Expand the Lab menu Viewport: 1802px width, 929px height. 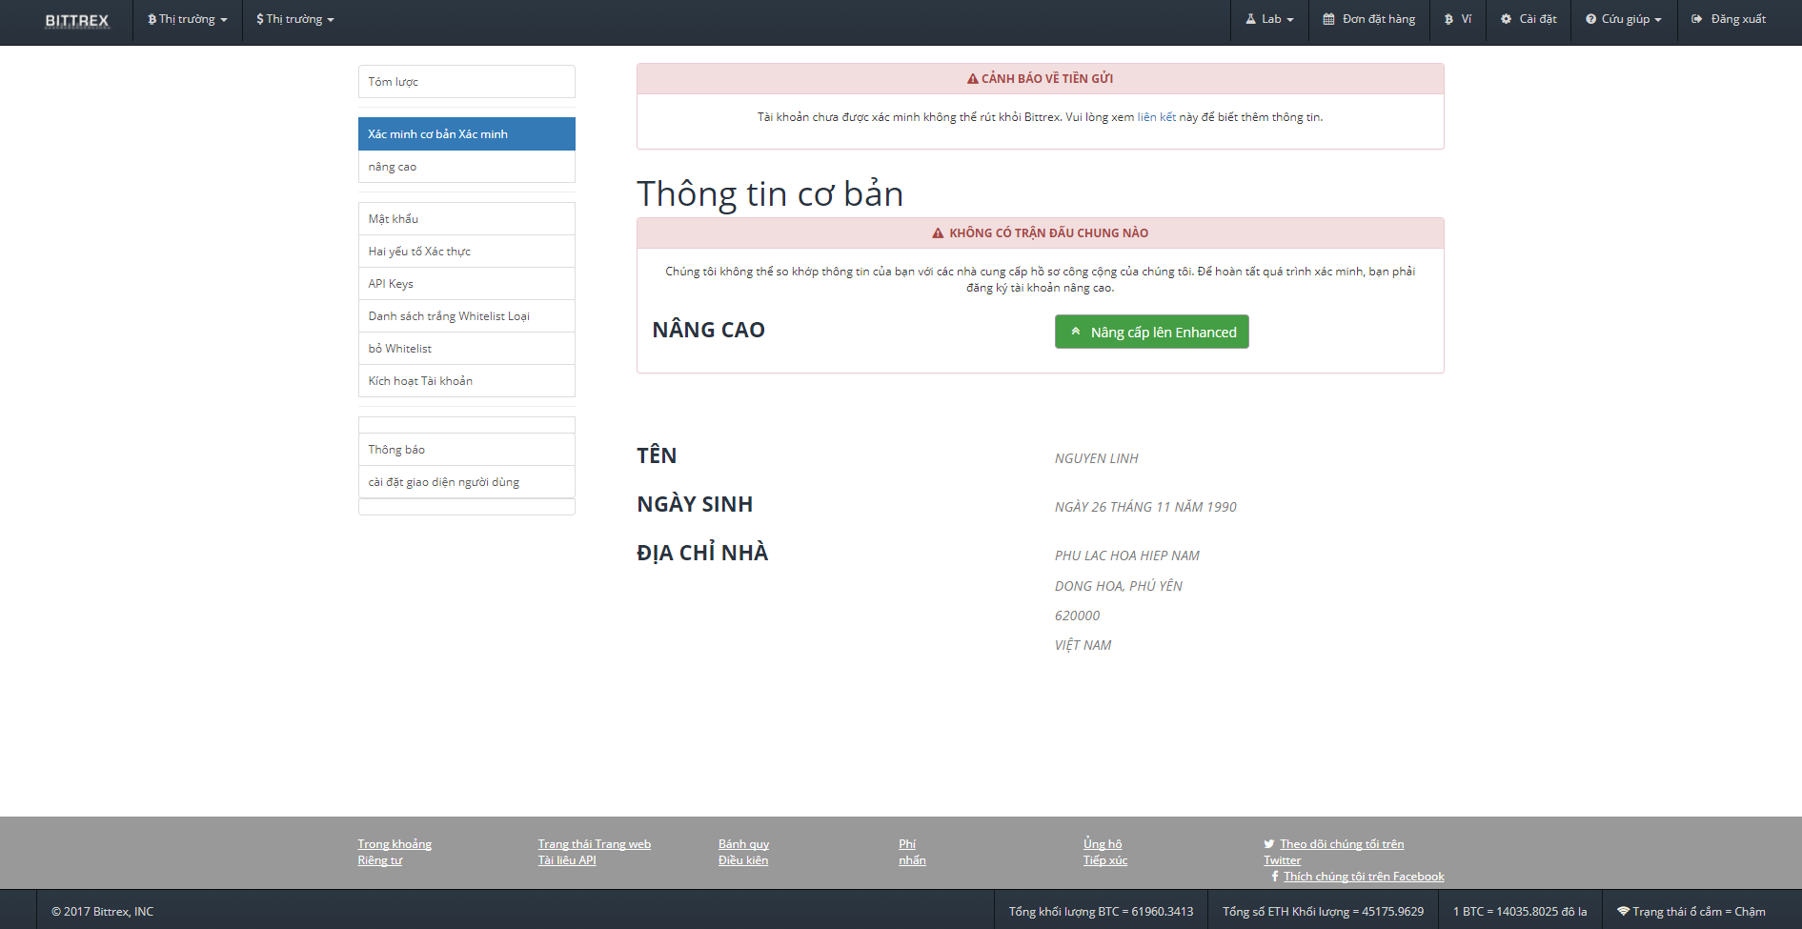pyautogui.click(x=1270, y=19)
